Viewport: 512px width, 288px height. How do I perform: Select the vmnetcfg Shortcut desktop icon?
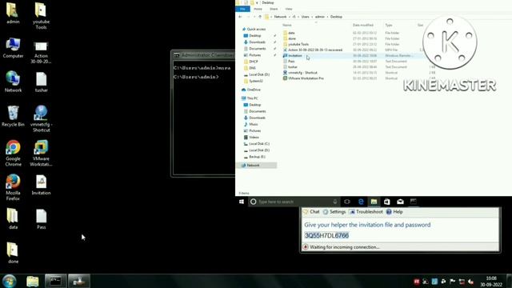click(x=41, y=118)
